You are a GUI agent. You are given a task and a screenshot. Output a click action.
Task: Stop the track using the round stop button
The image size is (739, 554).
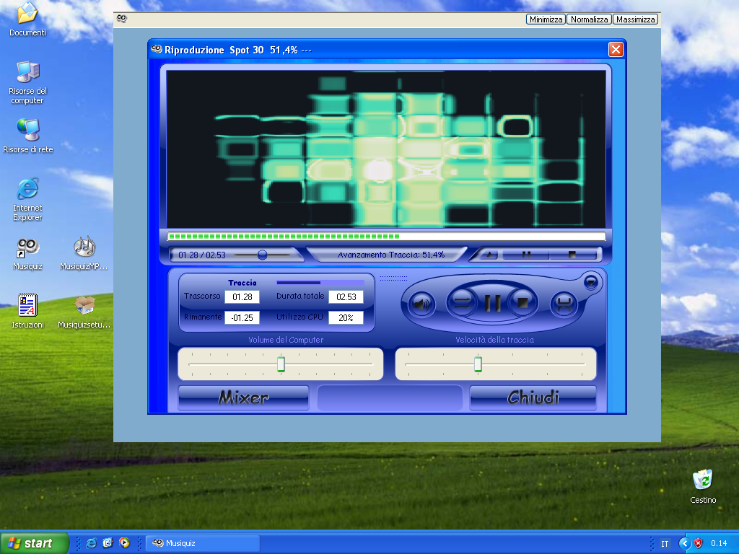pyautogui.click(x=523, y=302)
